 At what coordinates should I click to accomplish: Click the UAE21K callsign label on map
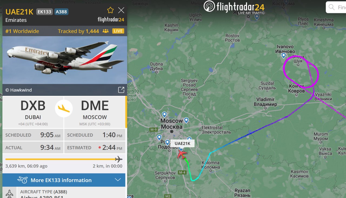[x=182, y=143]
